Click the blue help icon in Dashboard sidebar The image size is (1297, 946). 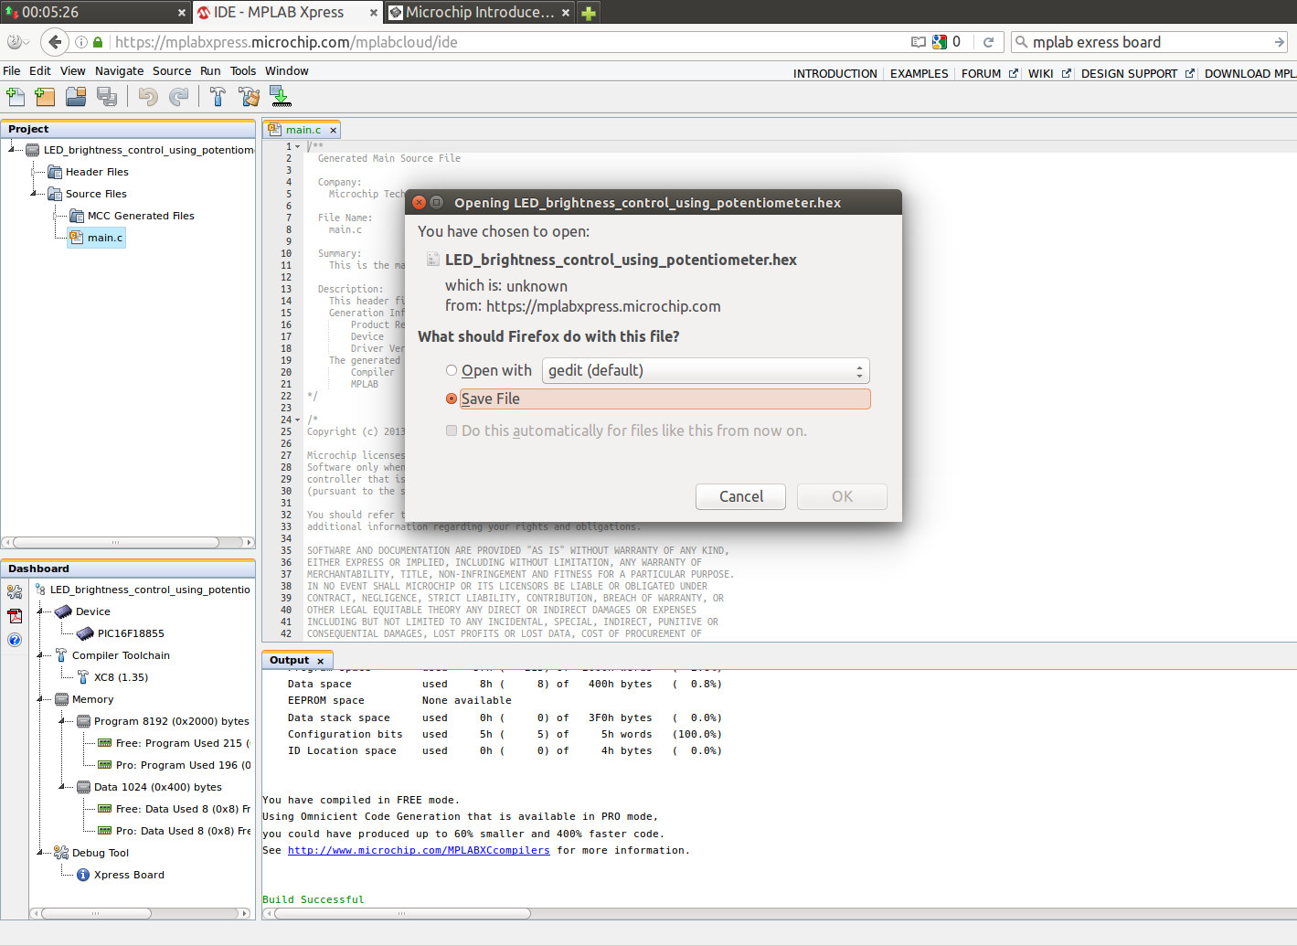click(x=15, y=640)
